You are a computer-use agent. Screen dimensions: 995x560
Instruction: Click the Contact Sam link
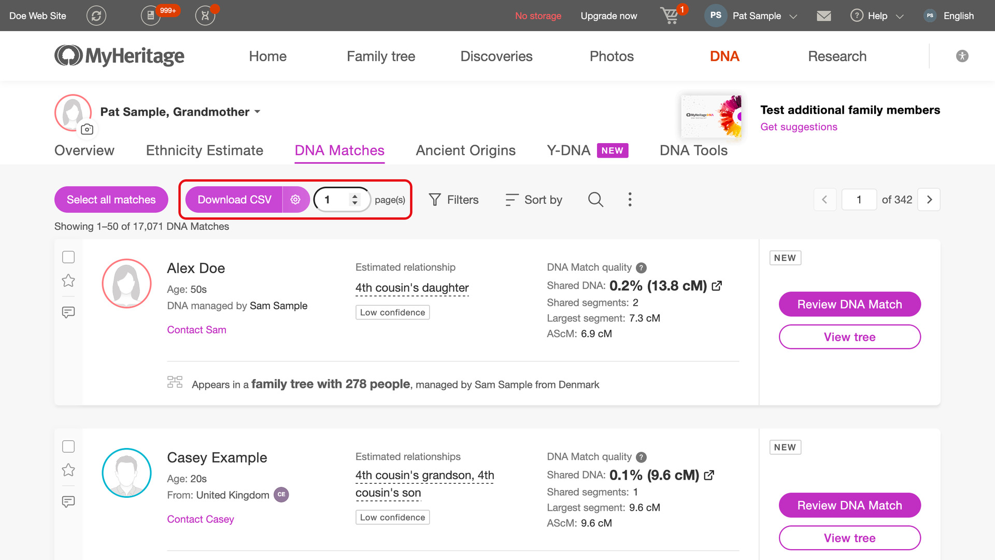point(196,330)
